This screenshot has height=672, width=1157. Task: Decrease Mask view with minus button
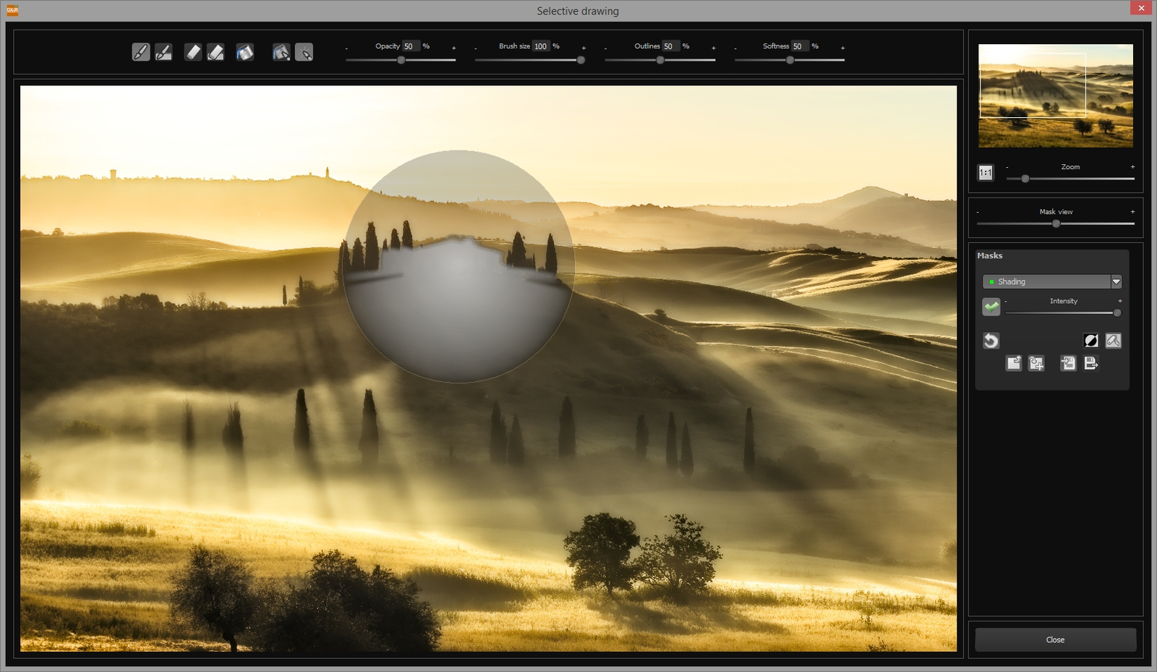pyautogui.click(x=978, y=212)
